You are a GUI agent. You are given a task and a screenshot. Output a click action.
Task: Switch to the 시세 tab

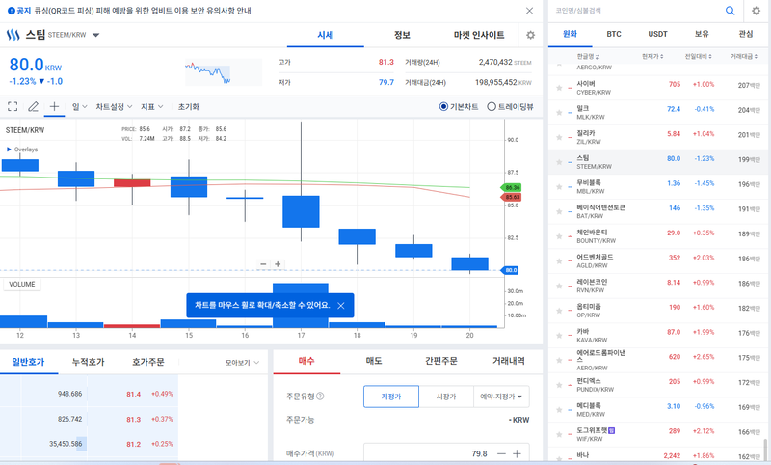point(325,35)
